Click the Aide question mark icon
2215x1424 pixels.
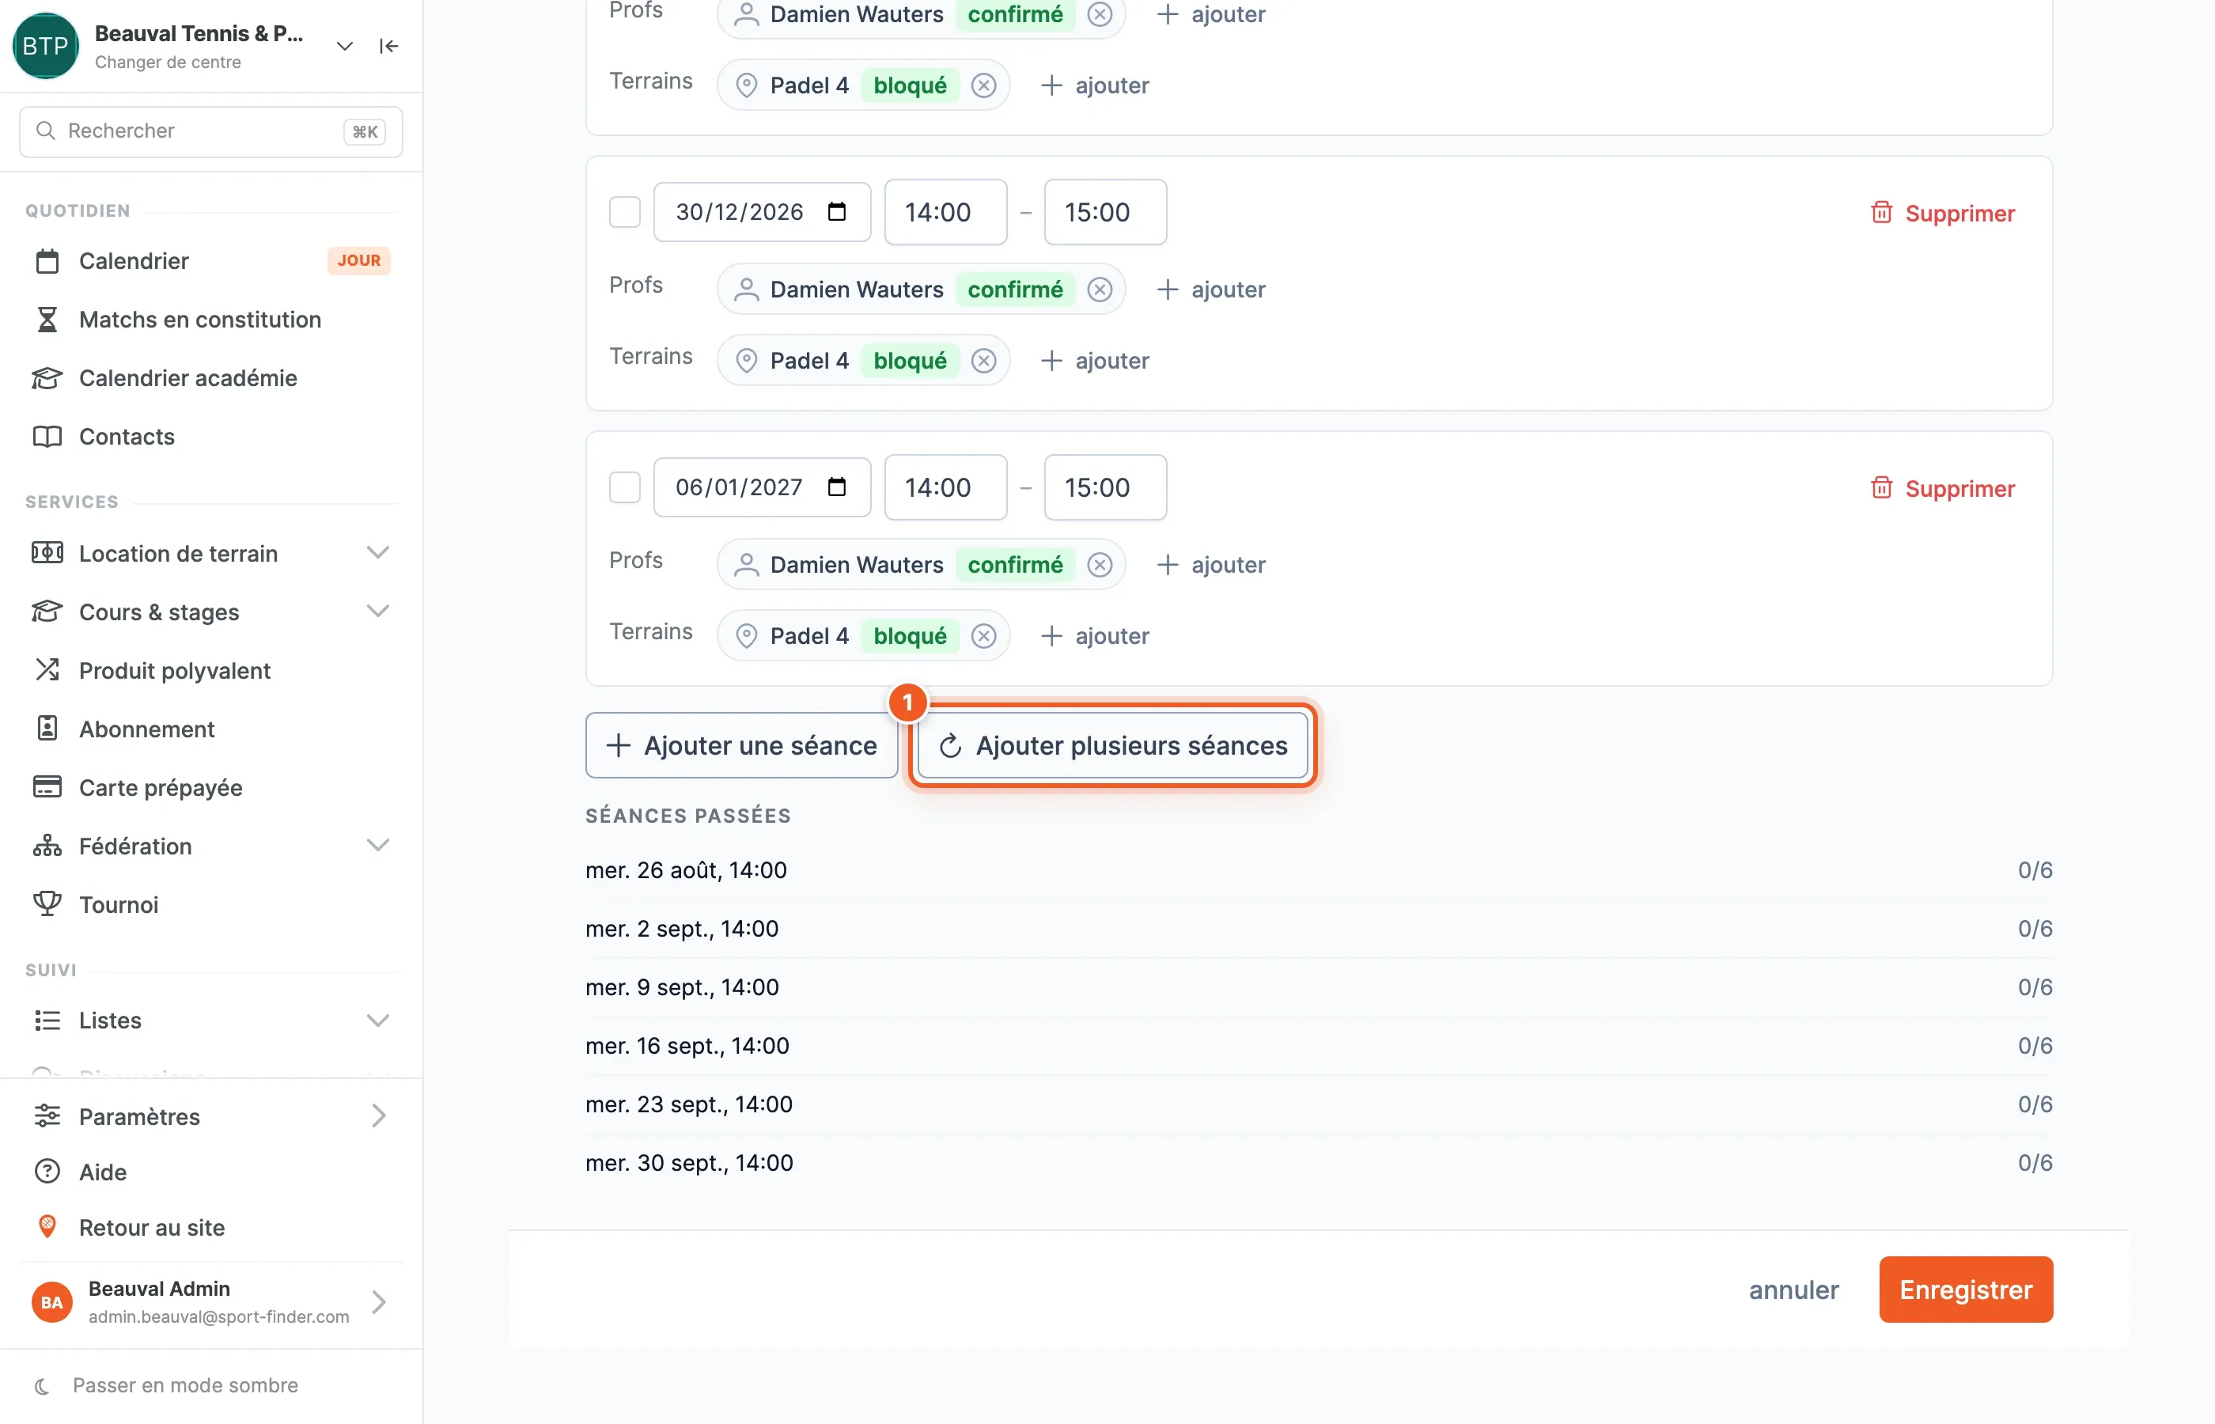[x=47, y=1172]
